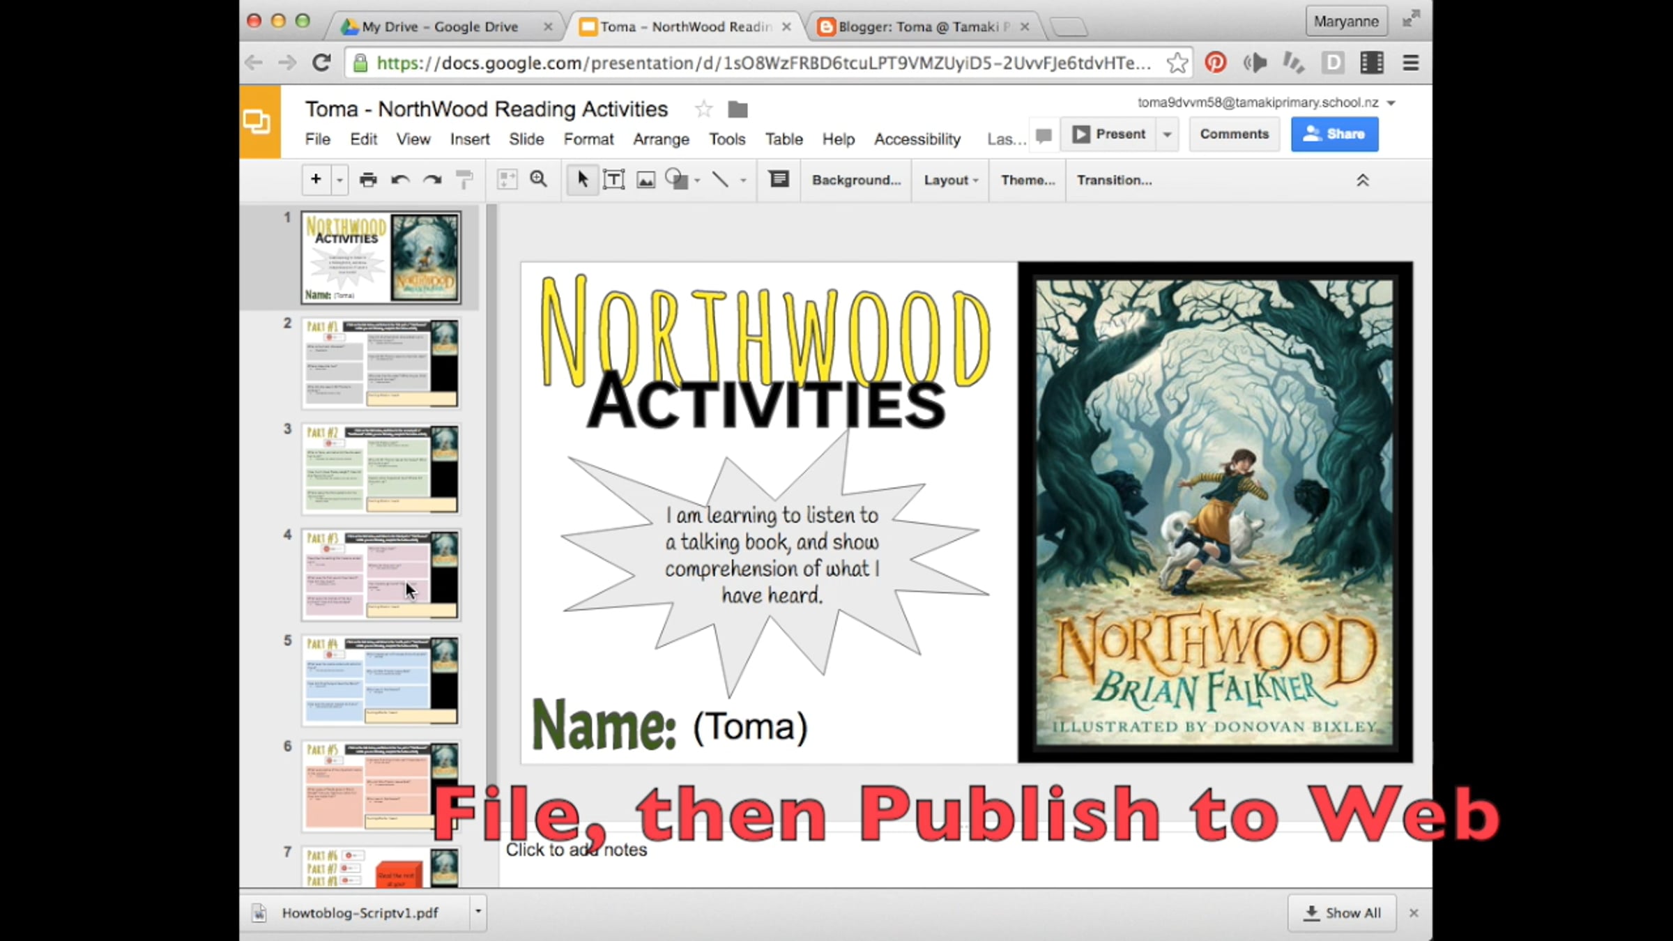Star the presentation

(704, 109)
